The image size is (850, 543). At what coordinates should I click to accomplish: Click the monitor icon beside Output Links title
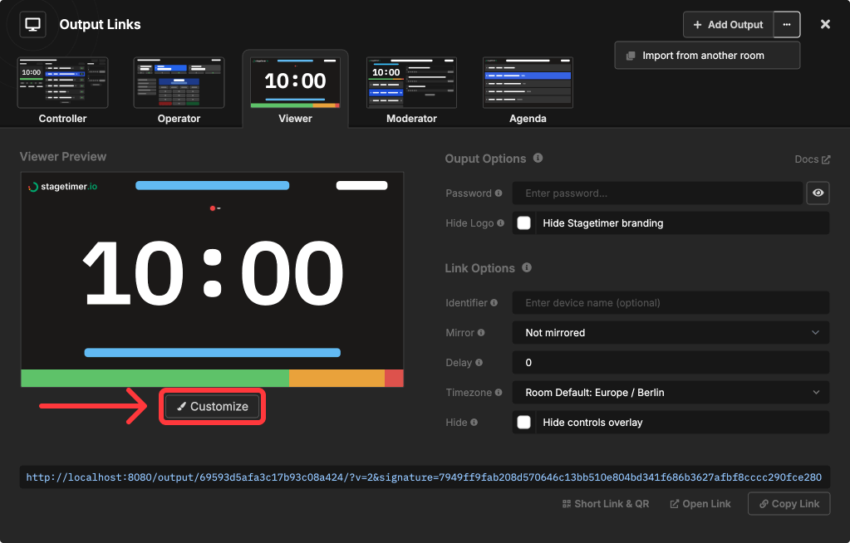(x=32, y=24)
